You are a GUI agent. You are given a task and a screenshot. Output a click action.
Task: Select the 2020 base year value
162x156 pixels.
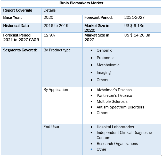click(x=48, y=17)
